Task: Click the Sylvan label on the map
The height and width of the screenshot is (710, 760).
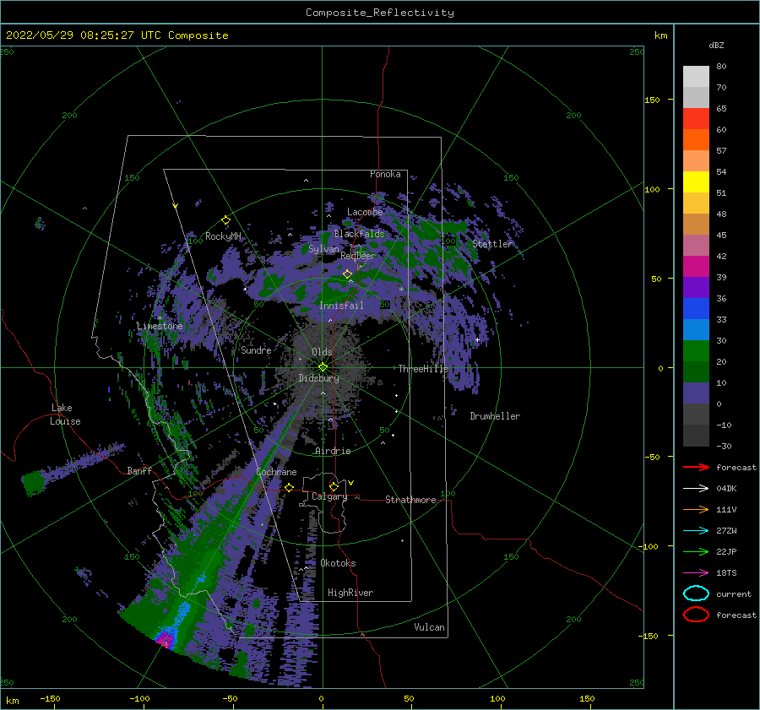Action: (x=323, y=249)
